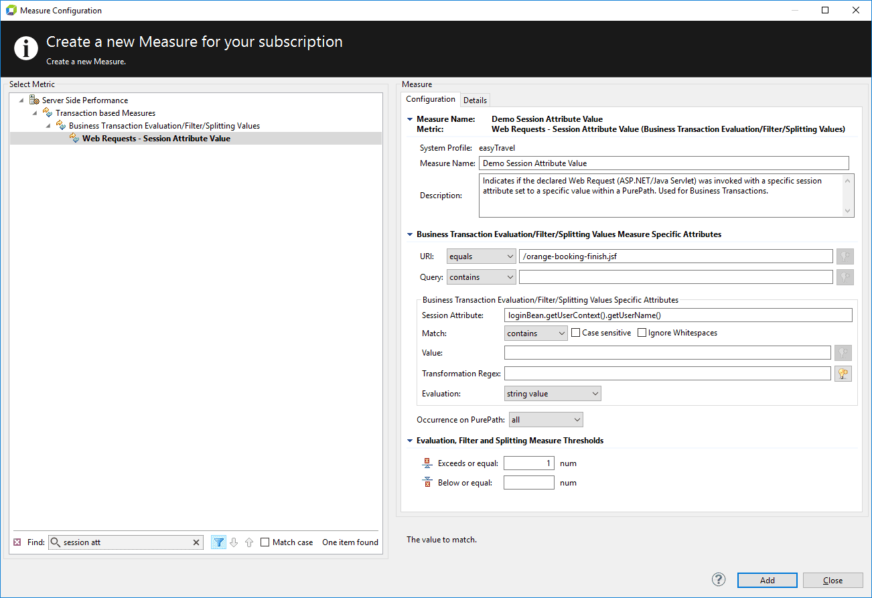Click the Transformation Regex input field

[668, 374]
